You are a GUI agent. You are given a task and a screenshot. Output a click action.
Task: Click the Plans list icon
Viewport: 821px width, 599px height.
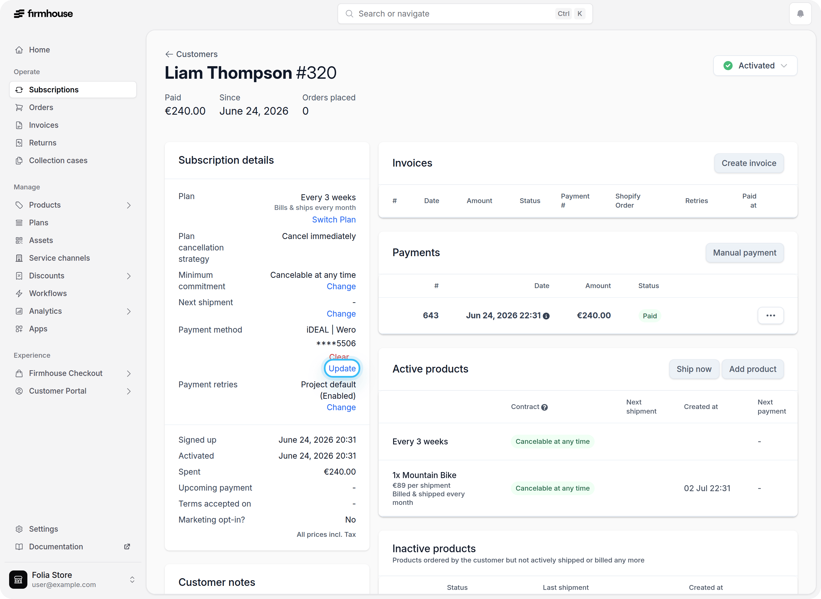pos(19,223)
